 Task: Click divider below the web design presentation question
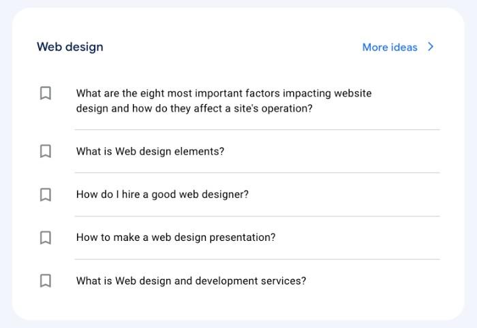[x=258, y=259]
